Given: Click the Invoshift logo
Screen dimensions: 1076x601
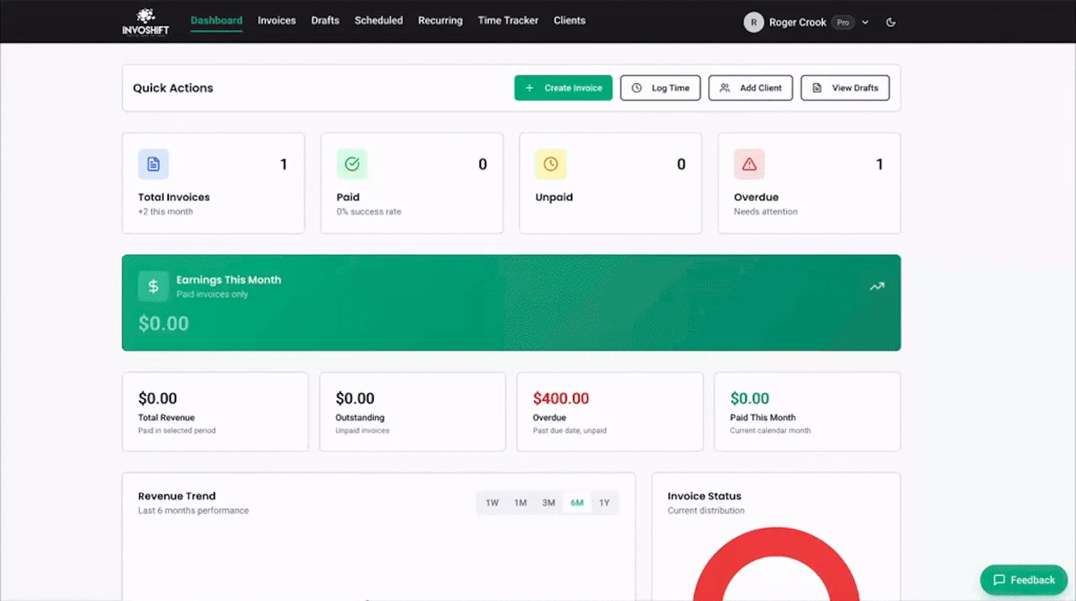Looking at the screenshot, I should pyautogui.click(x=145, y=22).
